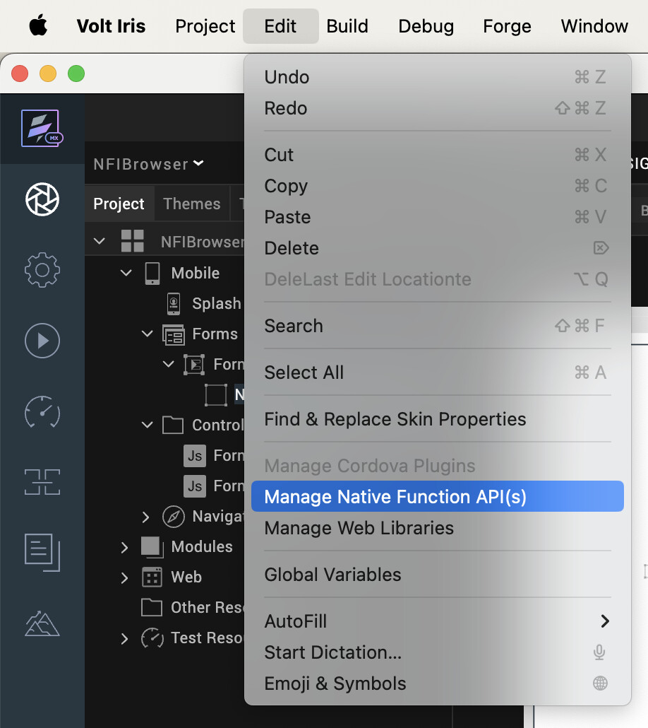648x728 pixels.
Task: Open the Project menu in menu bar
Action: [x=205, y=26]
